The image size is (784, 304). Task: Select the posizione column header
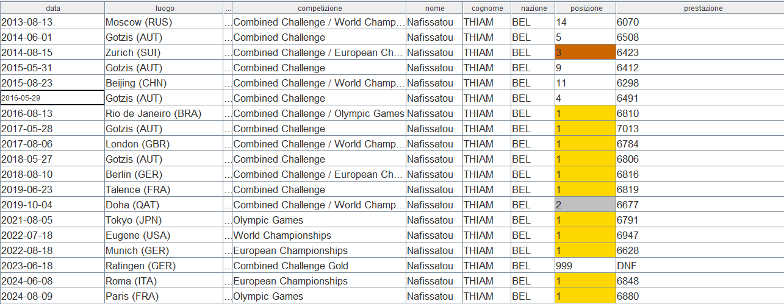coord(585,8)
